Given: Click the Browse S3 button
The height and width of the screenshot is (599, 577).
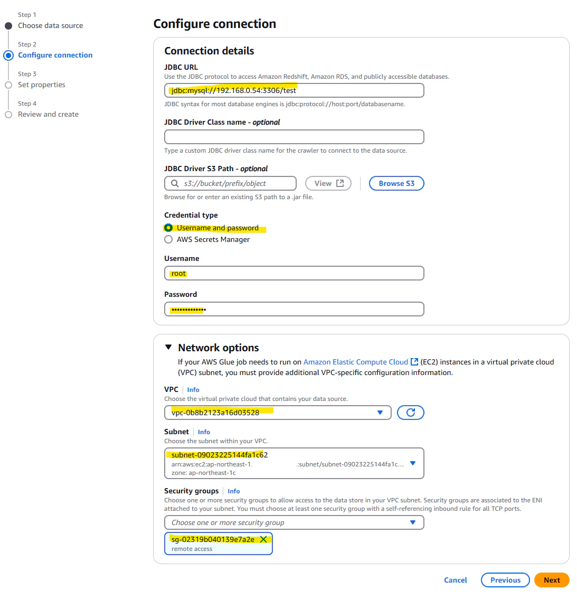Looking at the screenshot, I should click(x=396, y=183).
